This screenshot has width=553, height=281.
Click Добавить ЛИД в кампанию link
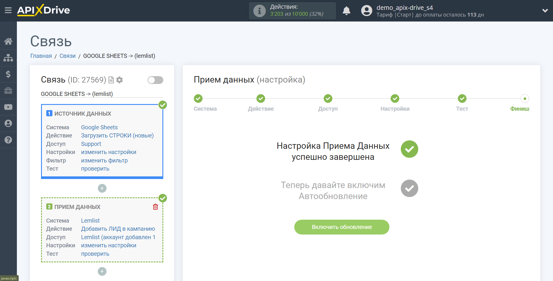click(118, 229)
